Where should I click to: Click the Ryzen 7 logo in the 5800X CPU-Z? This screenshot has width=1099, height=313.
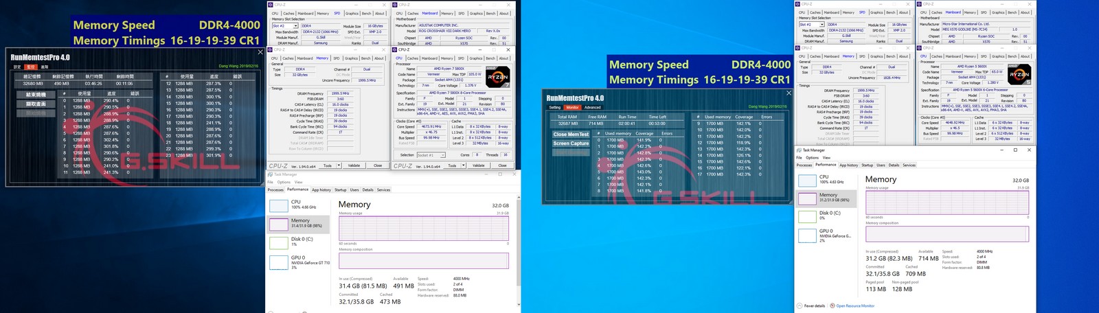(x=497, y=77)
